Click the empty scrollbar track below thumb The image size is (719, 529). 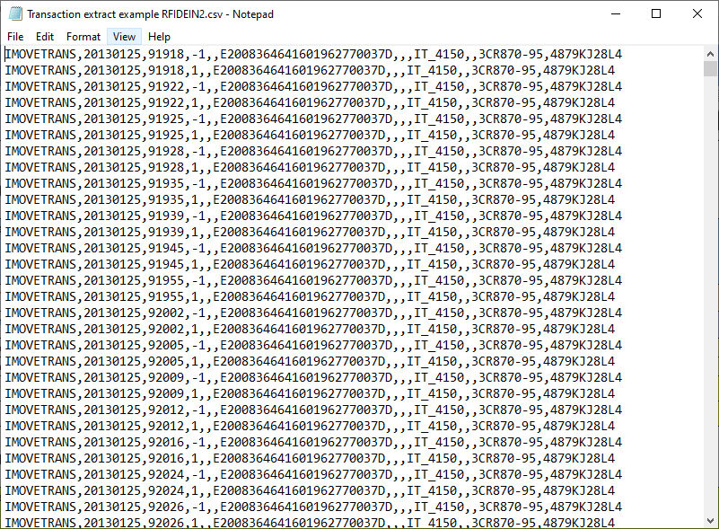tap(710, 295)
